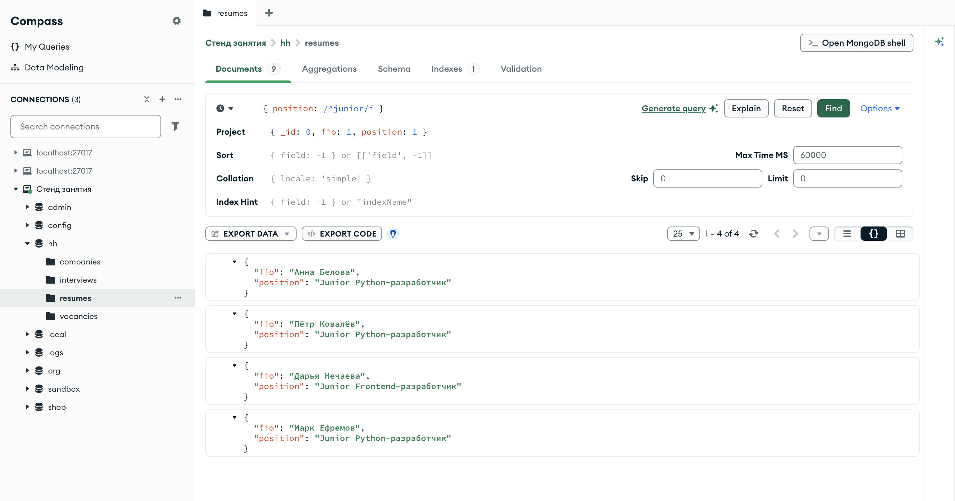Expand the first localhost:27017 connection
The width and height of the screenshot is (955, 501).
[16, 153]
